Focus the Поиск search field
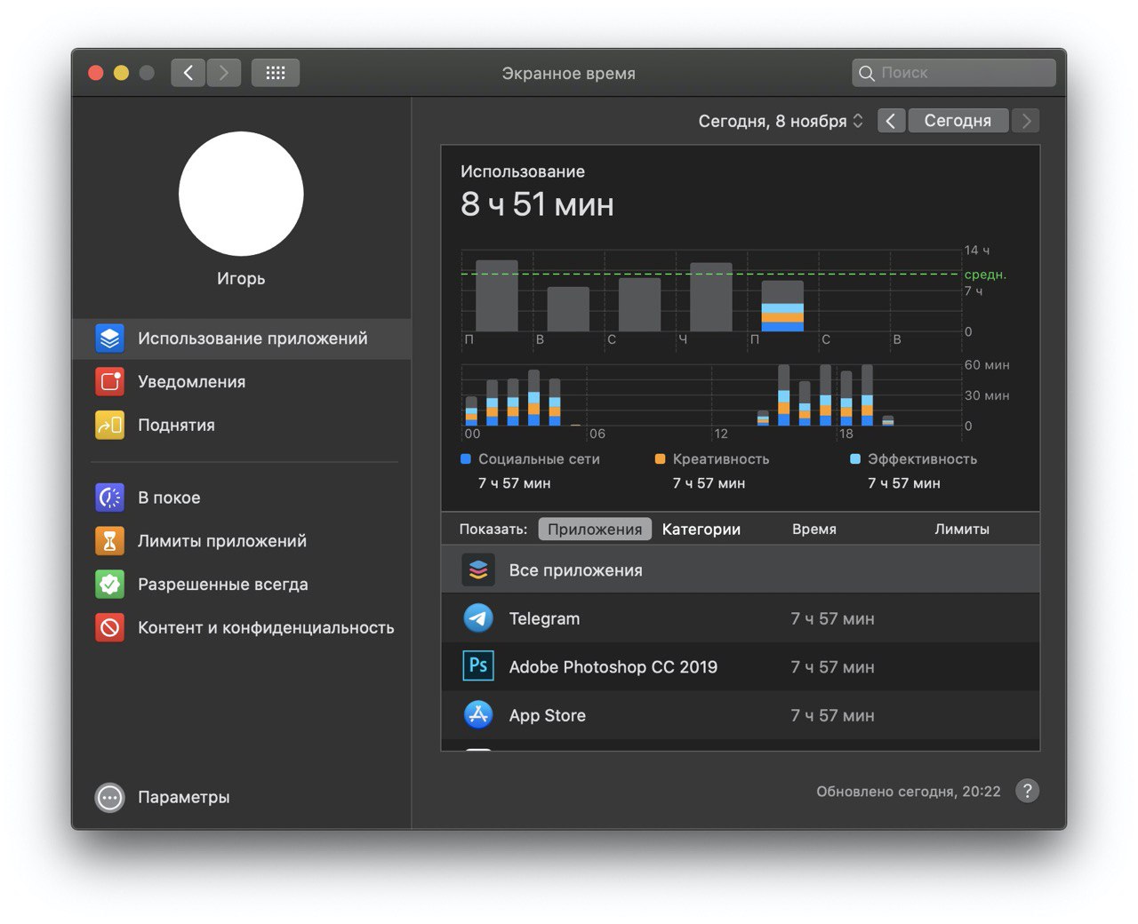 pyautogui.click(x=953, y=73)
